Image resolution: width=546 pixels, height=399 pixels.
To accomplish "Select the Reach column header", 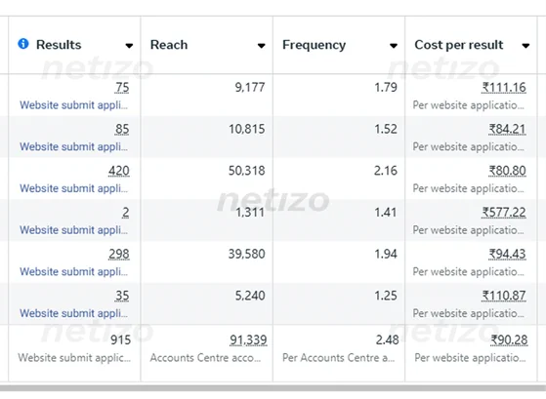I will click(207, 45).
